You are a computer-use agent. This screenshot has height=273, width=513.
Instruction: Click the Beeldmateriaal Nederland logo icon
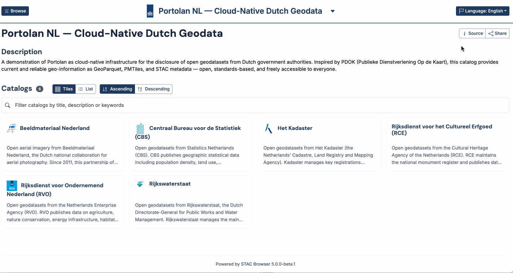(11, 128)
